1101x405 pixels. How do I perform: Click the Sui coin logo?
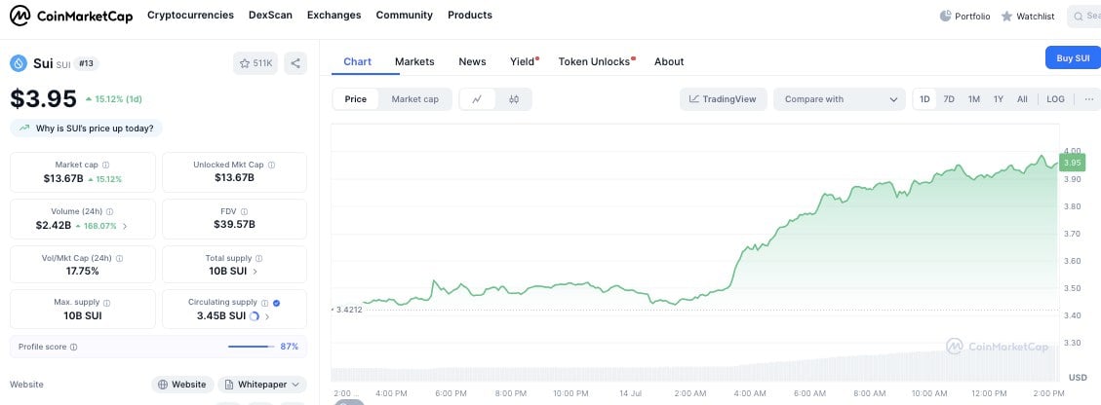pyautogui.click(x=19, y=63)
